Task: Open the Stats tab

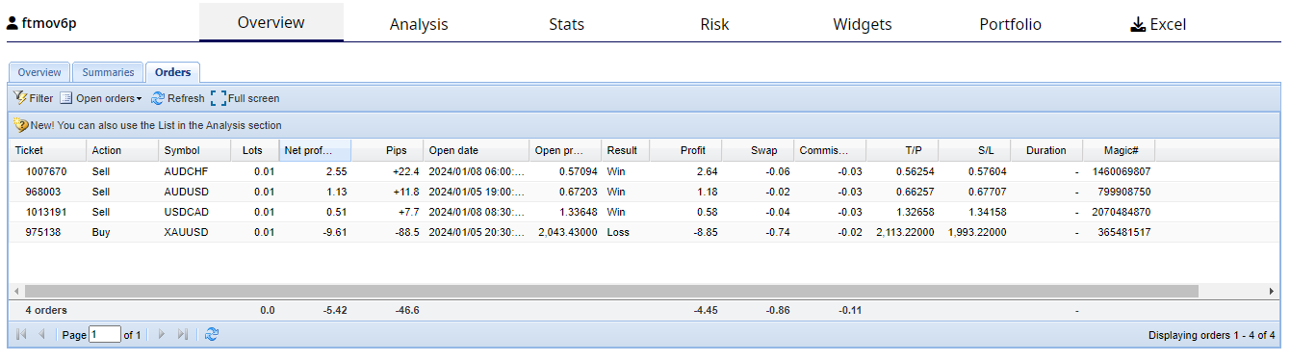Action: click(x=566, y=25)
